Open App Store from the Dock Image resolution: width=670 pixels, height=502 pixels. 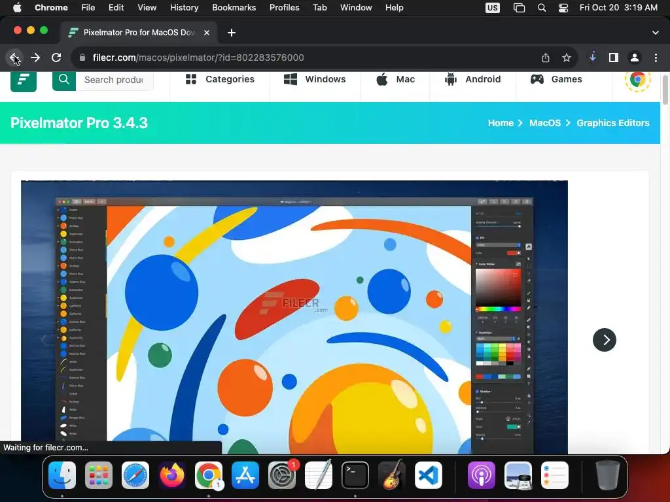[x=245, y=475]
